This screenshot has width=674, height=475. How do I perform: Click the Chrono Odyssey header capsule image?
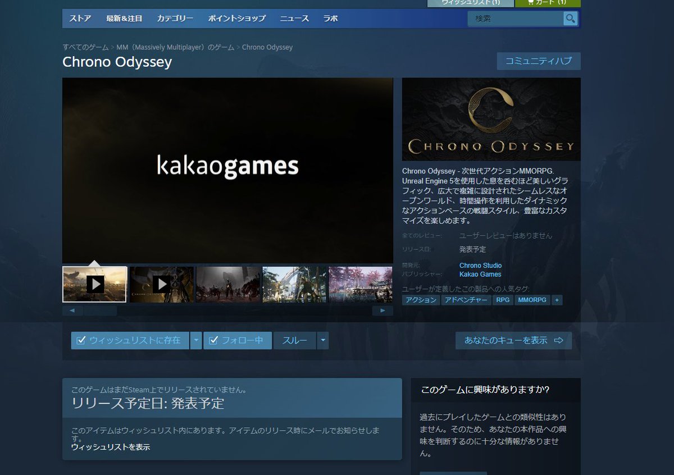coord(491,119)
